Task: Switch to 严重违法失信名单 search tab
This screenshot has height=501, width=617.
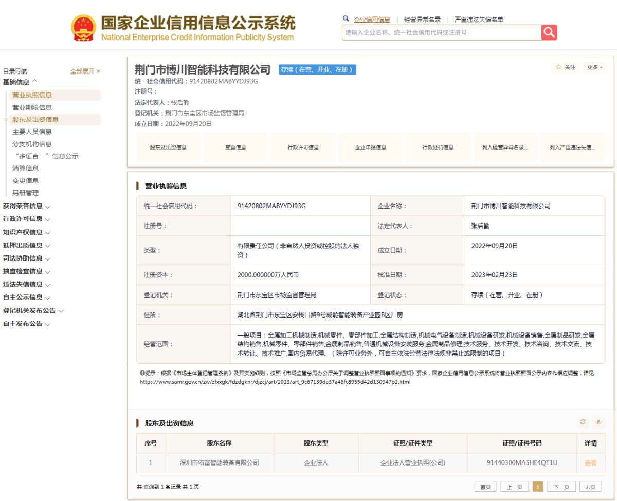Action: coord(479,20)
